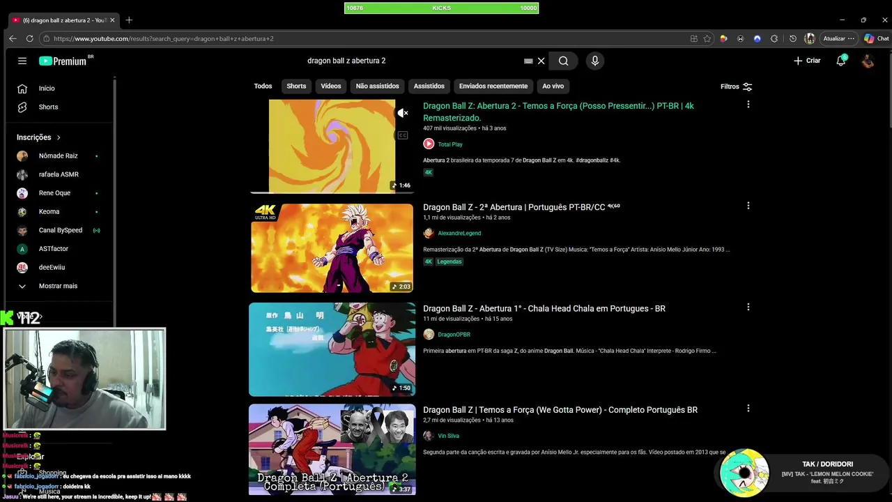The image size is (892, 502).
Task: Select the Vídeos filter chip
Action: (331, 86)
